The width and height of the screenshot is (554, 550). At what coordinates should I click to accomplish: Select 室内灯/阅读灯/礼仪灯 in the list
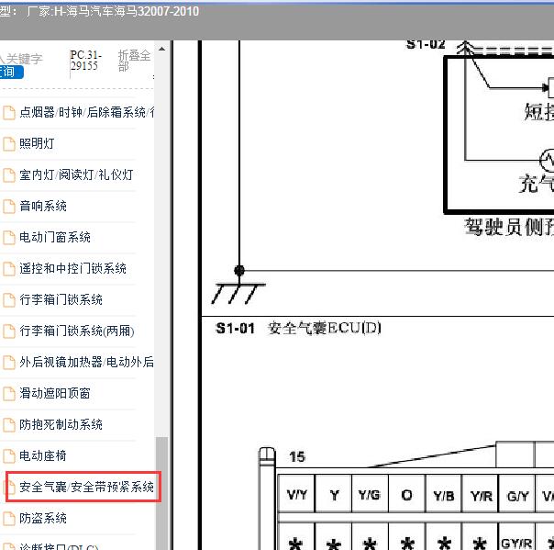(76, 174)
